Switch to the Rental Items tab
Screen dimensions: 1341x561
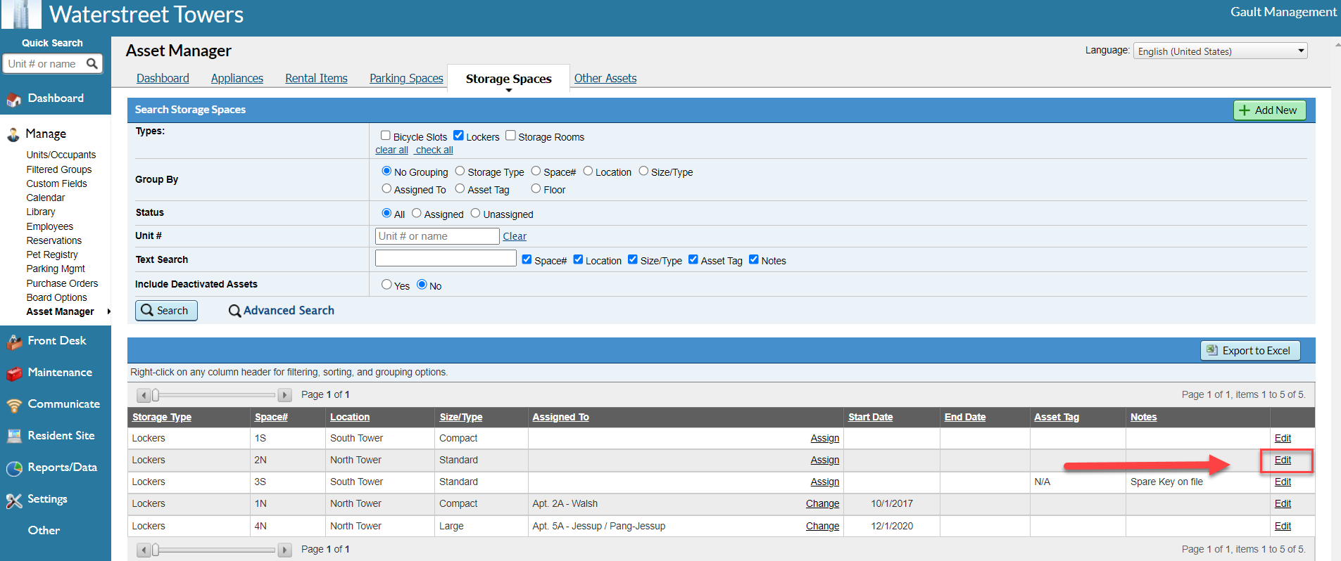(x=316, y=78)
